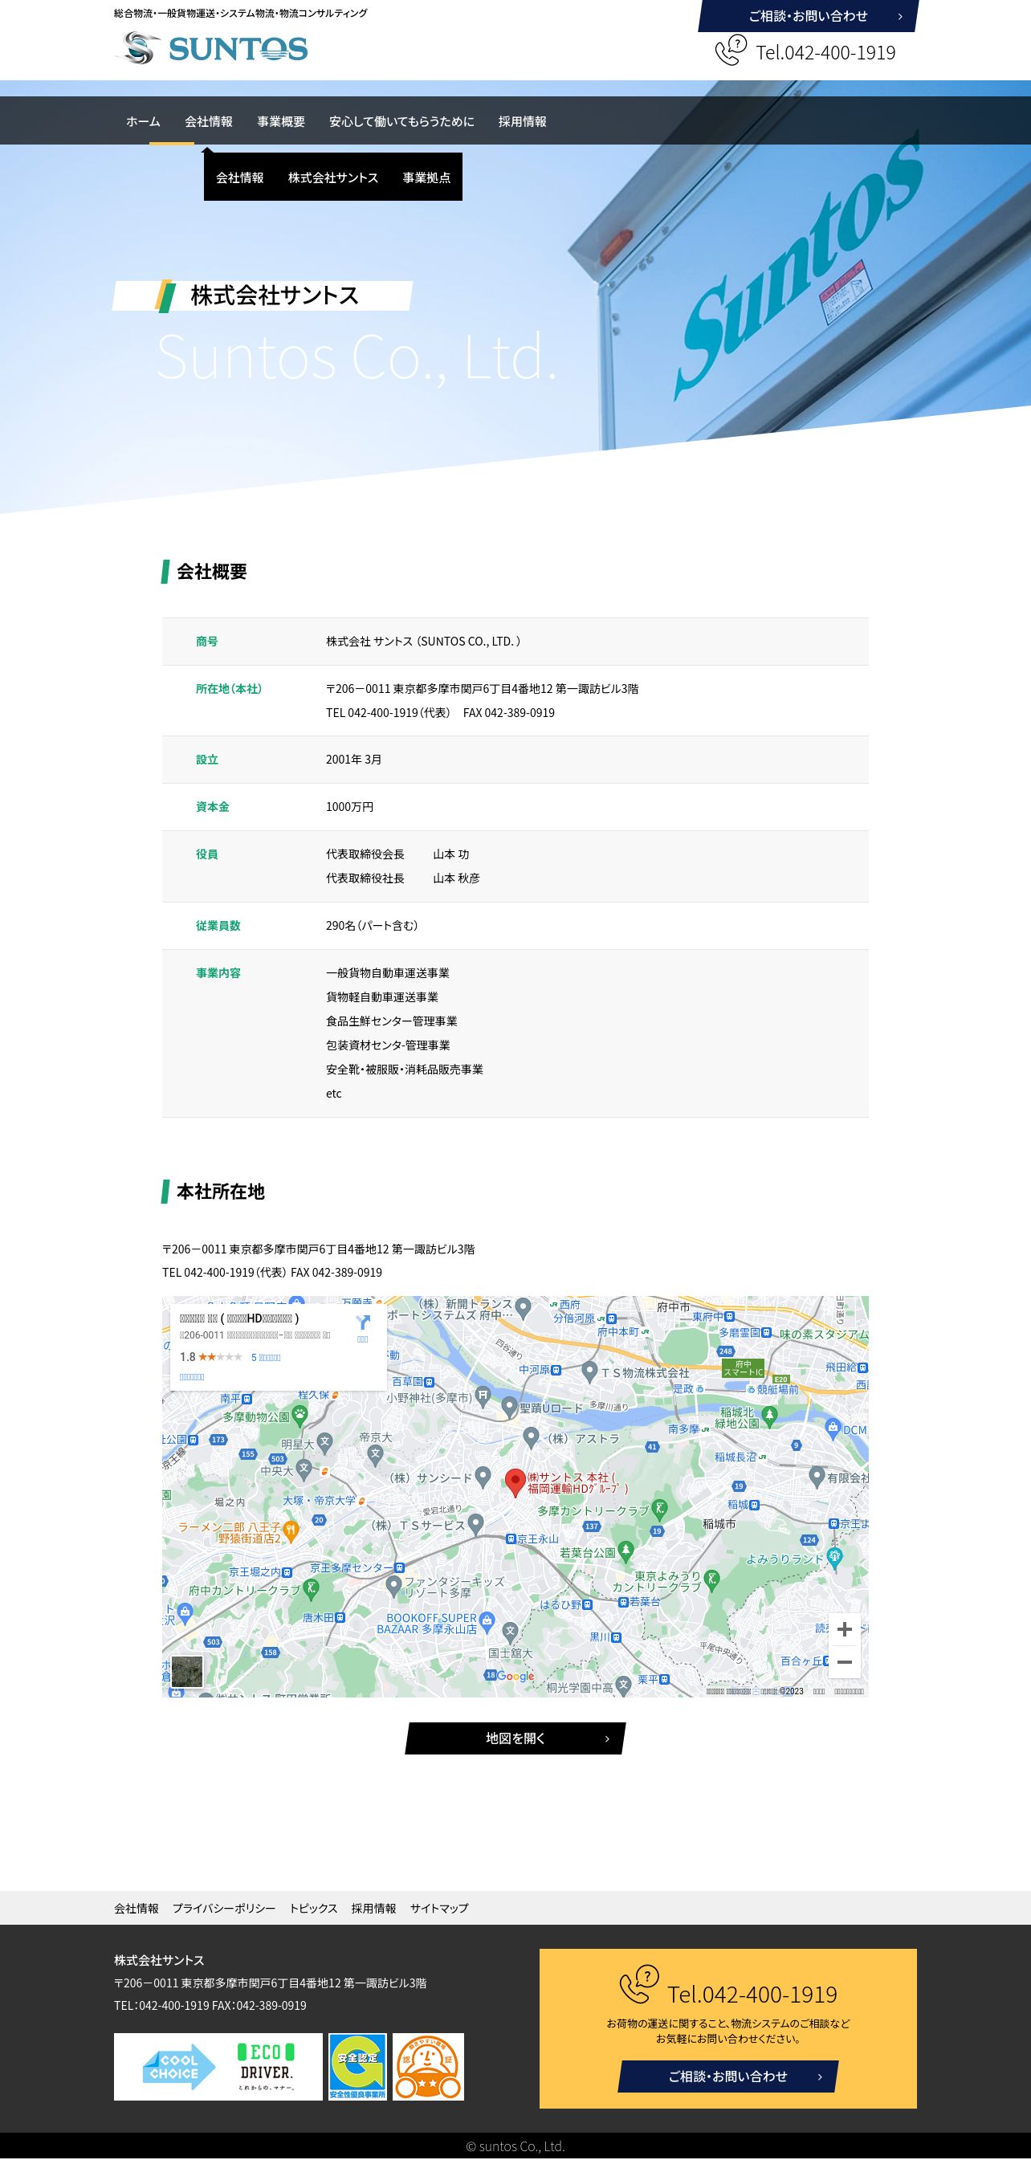Go to ホーム in main navigation
Screen dimensions: 1031x2160
click(x=144, y=121)
